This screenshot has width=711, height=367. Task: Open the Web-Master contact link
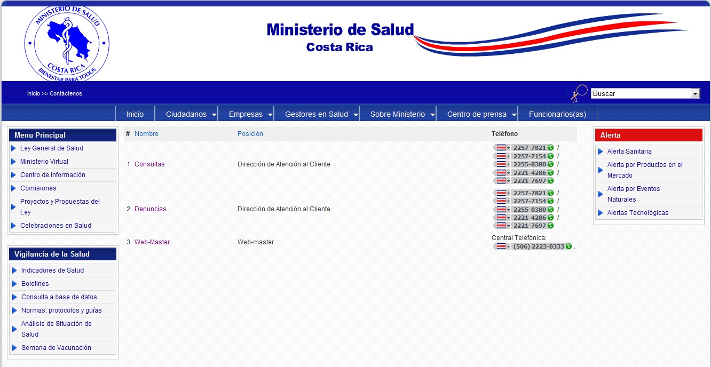pyautogui.click(x=152, y=242)
